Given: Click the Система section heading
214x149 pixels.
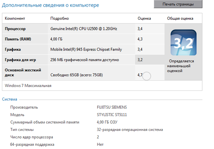Looking at the screenshot, I should [x=10, y=99].
